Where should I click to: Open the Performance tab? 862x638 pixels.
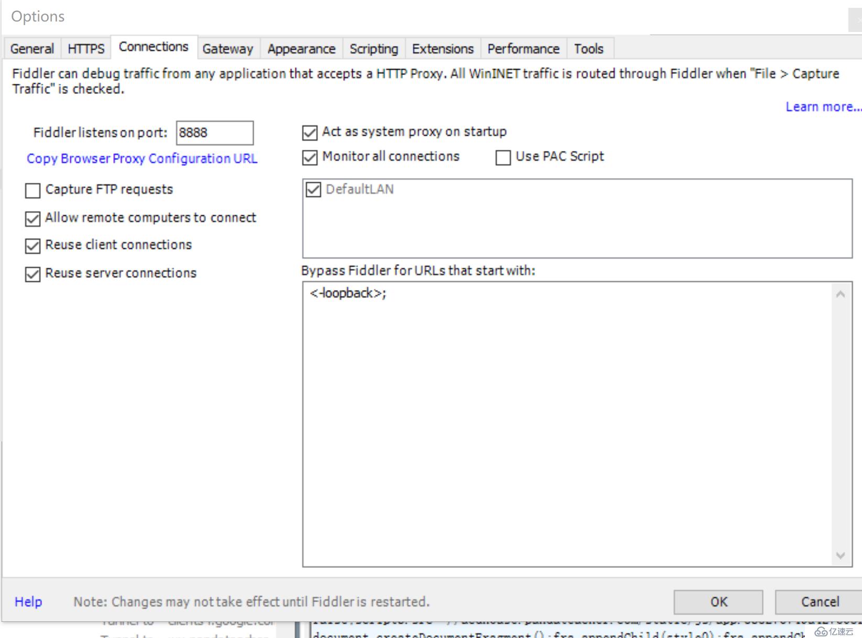coord(523,49)
